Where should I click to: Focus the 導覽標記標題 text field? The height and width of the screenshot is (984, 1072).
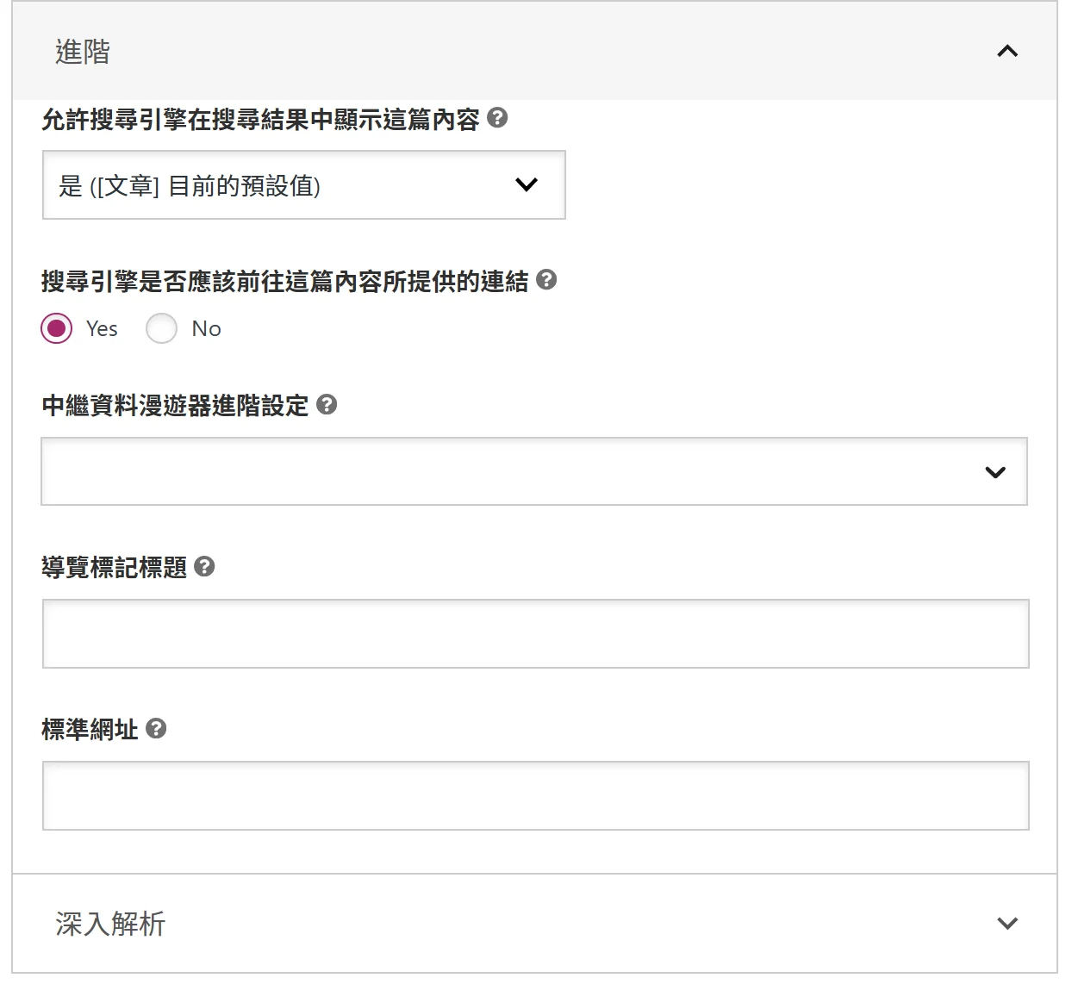tap(535, 633)
